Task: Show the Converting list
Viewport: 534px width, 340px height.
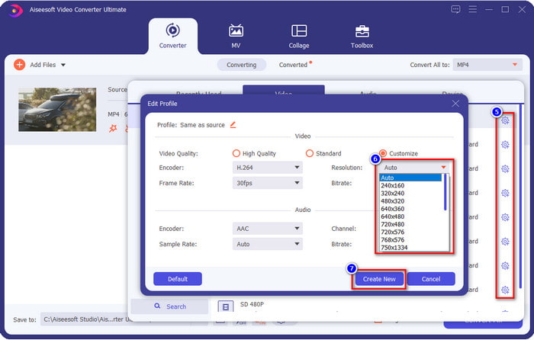Action: [x=242, y=65]
